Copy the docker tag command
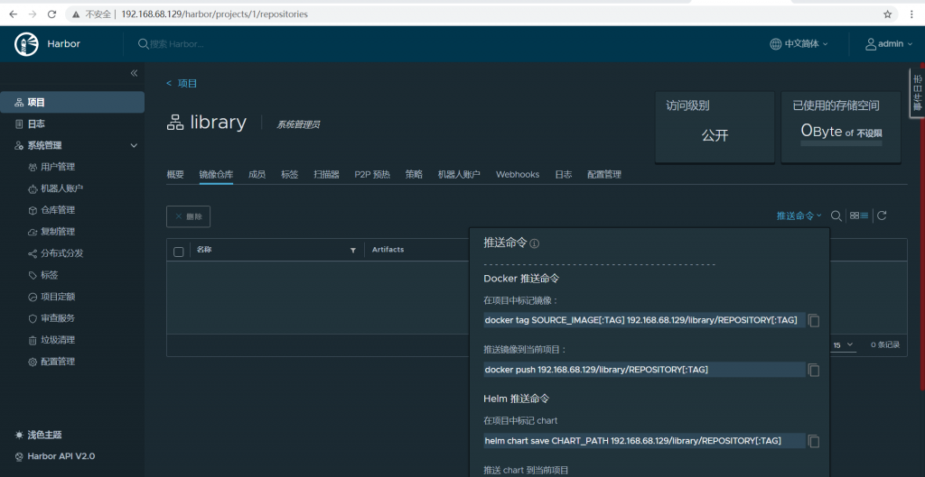Image resolution: width=925 pixels, height=477 pixels. 814,321
